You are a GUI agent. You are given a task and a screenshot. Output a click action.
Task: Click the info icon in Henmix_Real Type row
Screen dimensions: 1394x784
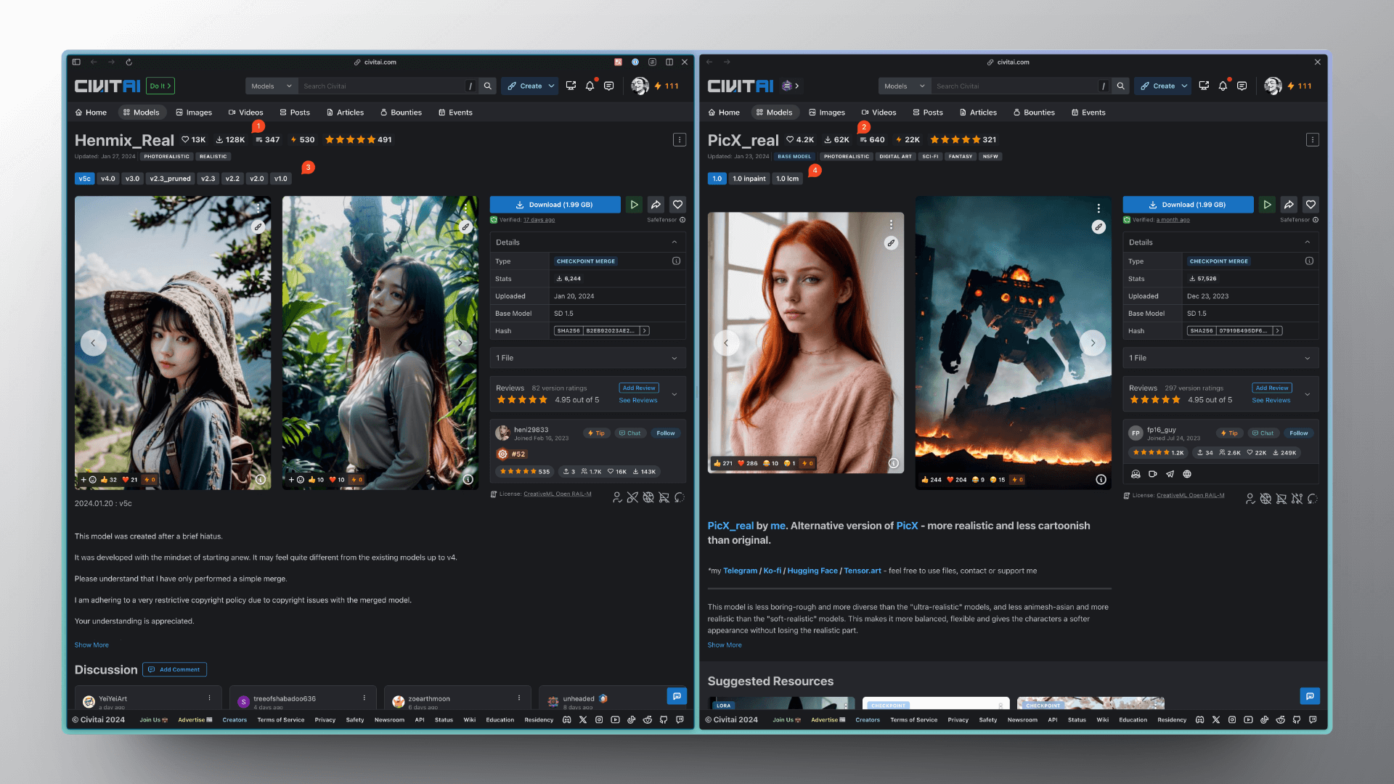[676, 261]
